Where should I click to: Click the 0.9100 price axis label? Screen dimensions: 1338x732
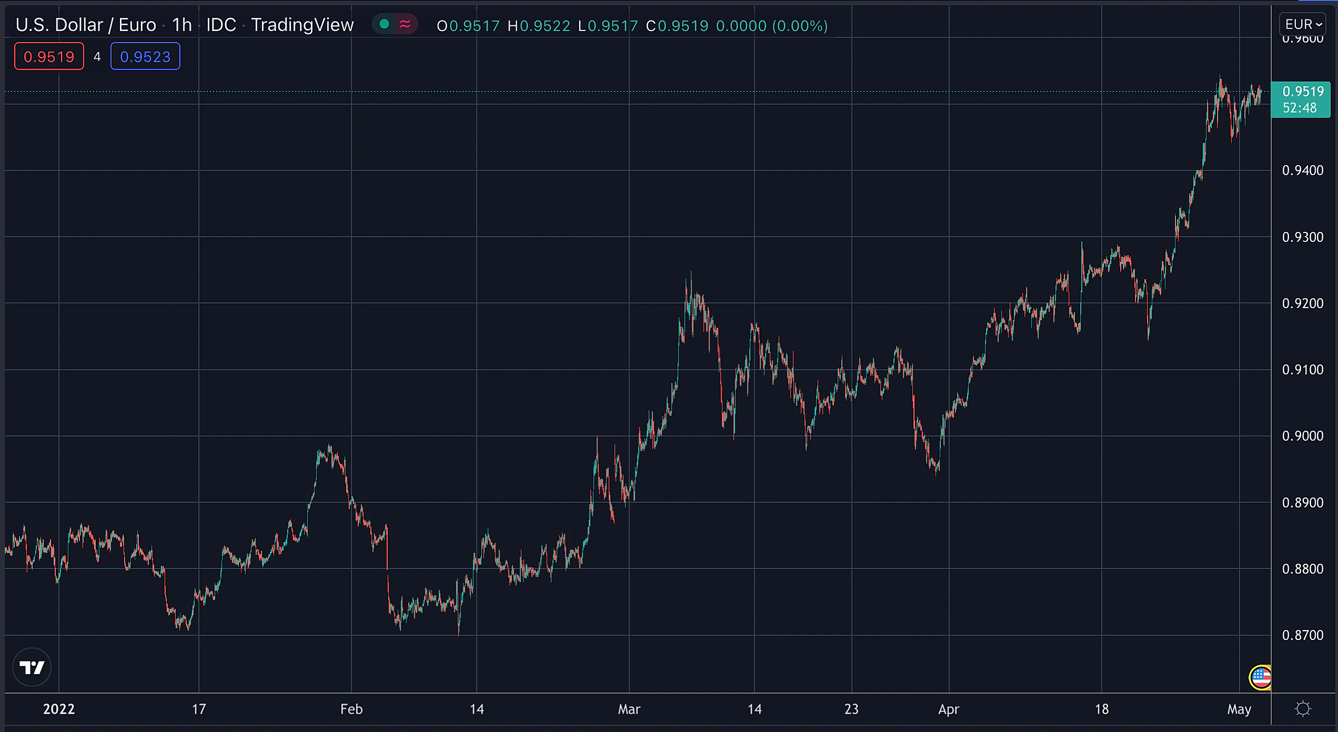[1303, 370]
